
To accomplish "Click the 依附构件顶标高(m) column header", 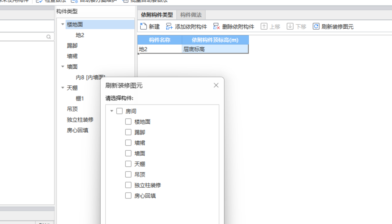I will [x=215, y=40].
